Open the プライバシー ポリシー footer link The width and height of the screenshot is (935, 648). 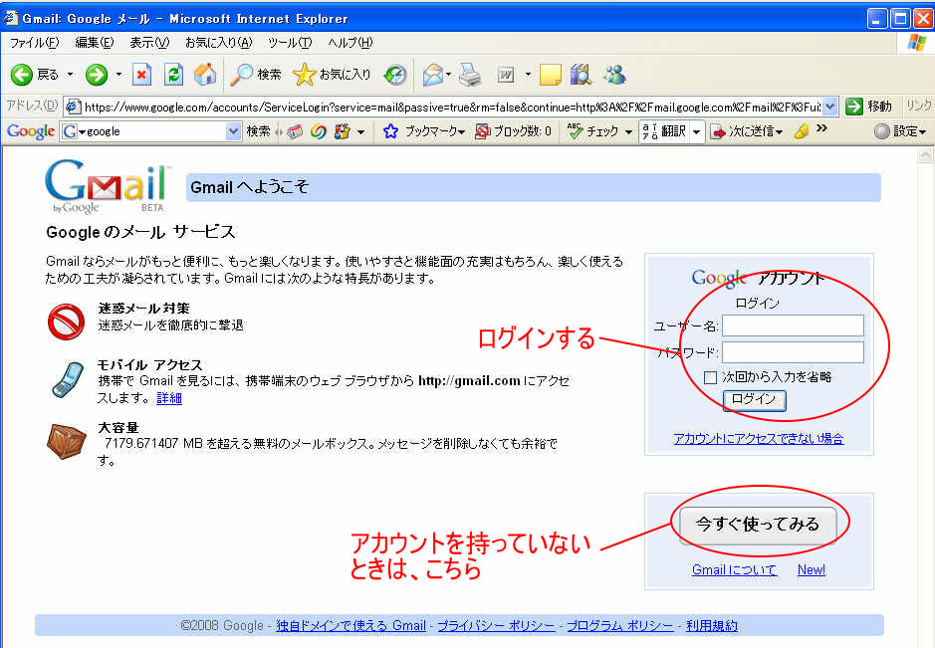pyautogui.click(x=496, y=626)
